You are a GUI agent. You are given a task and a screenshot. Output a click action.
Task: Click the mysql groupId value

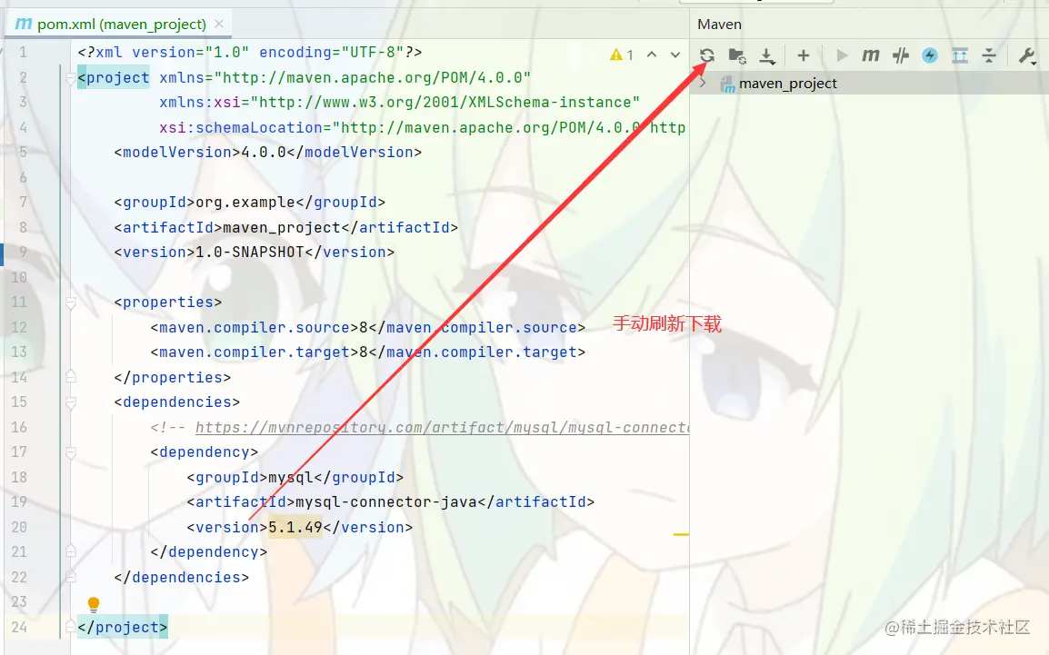tap(290, 477)
